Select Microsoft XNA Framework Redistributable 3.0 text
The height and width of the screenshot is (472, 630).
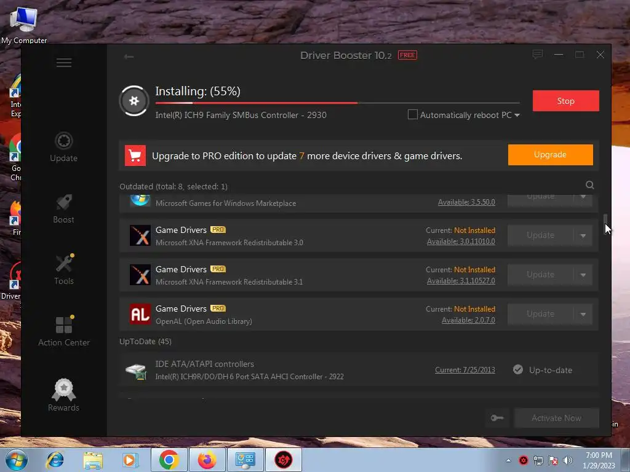[x=229, y=243]
